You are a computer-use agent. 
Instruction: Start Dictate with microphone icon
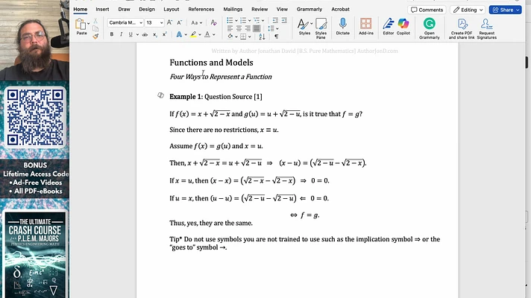[x=343, y=27]
